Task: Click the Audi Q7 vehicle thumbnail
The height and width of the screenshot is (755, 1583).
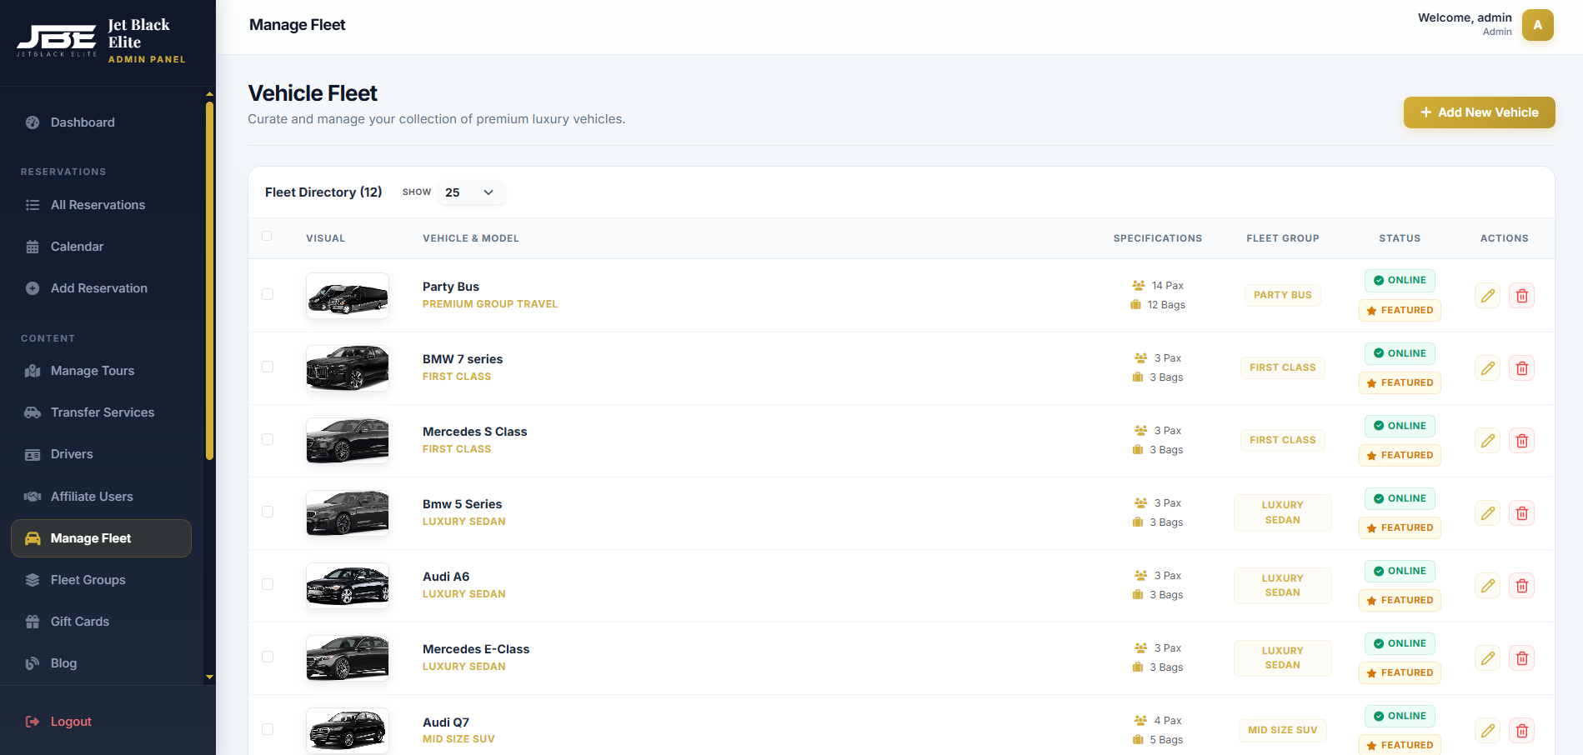Action: [348, 730]
